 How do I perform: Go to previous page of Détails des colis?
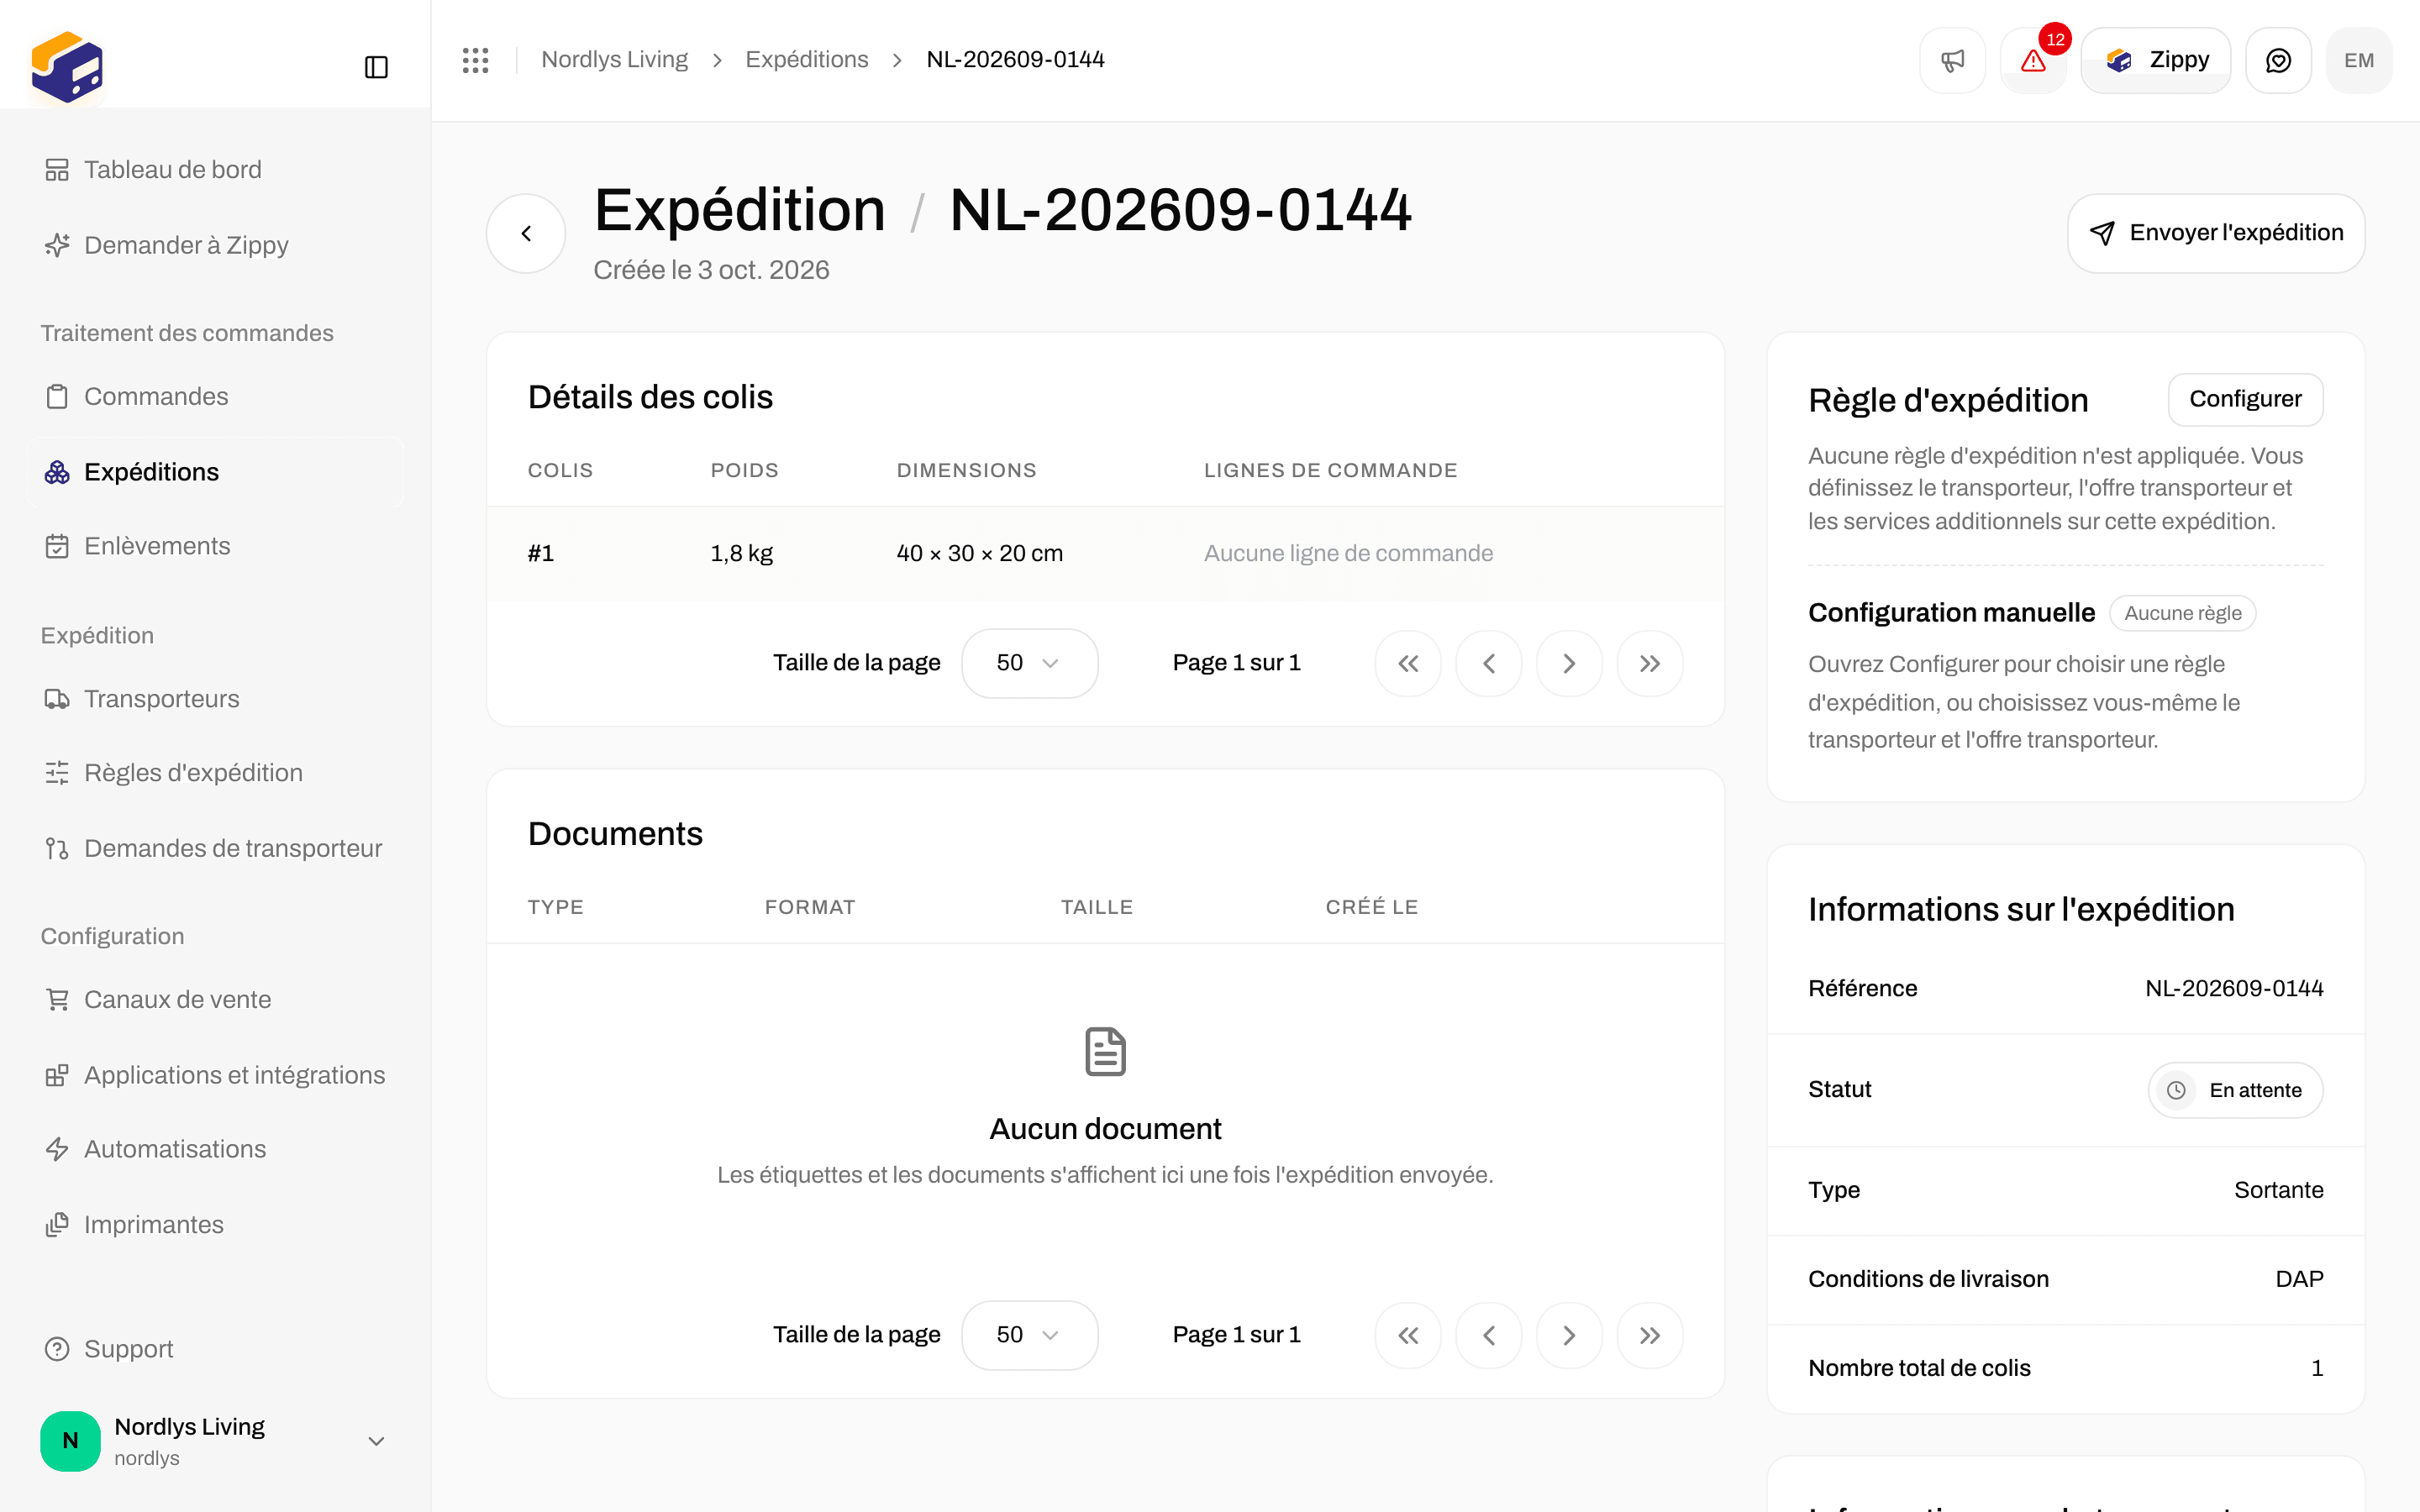tap(1489, 663)
